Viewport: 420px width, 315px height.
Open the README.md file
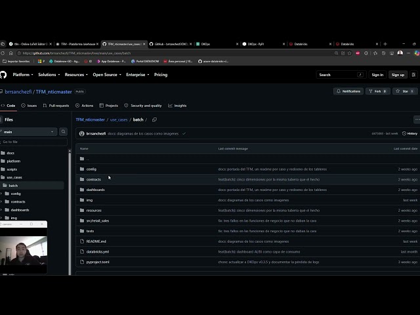96,241
